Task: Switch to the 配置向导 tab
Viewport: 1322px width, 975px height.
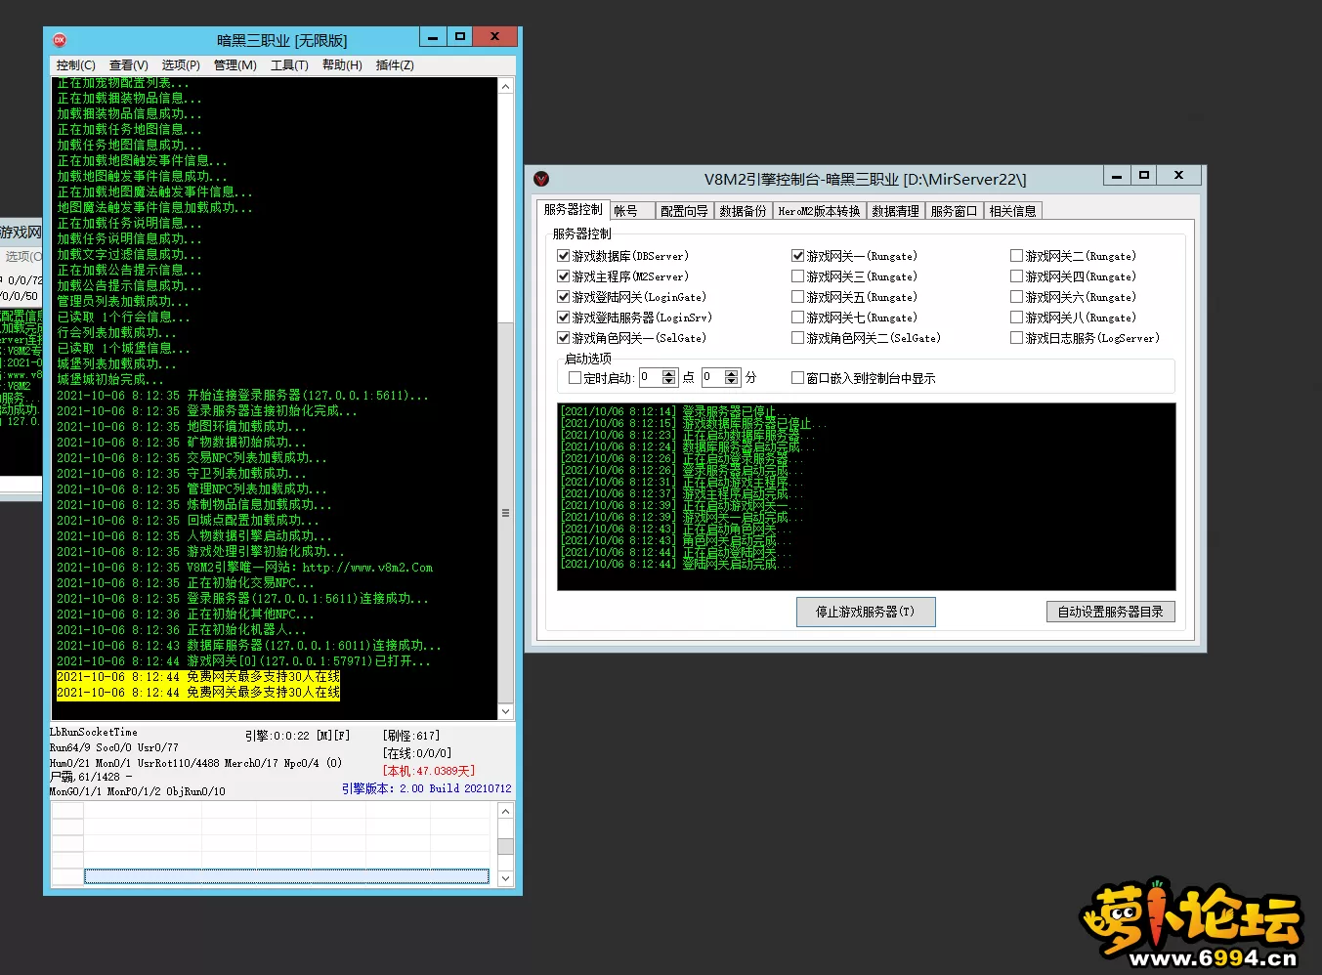Action: pyautogui.click(x=684, y=211)
